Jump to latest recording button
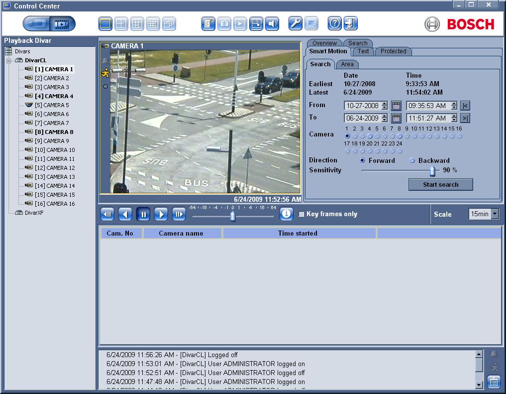Image resolution: width=506 pixels, height=394 pixels. [x=465, y=118]
